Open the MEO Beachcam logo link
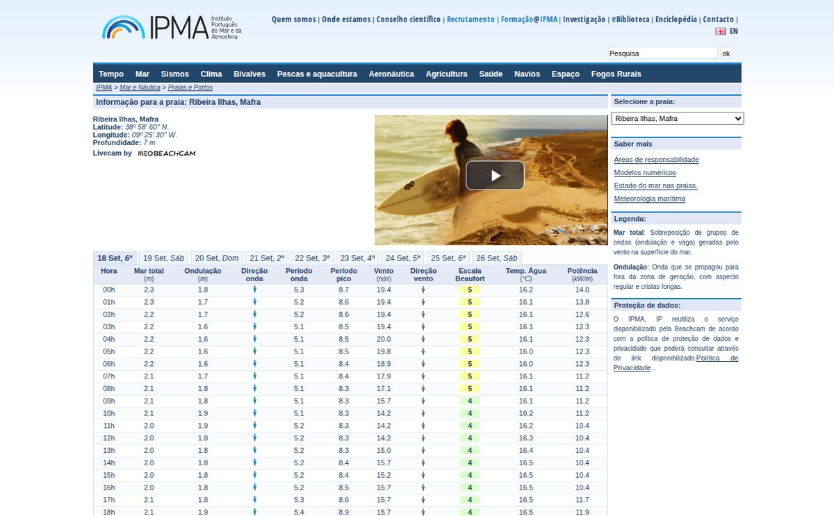834x516 pixels. 167,153
